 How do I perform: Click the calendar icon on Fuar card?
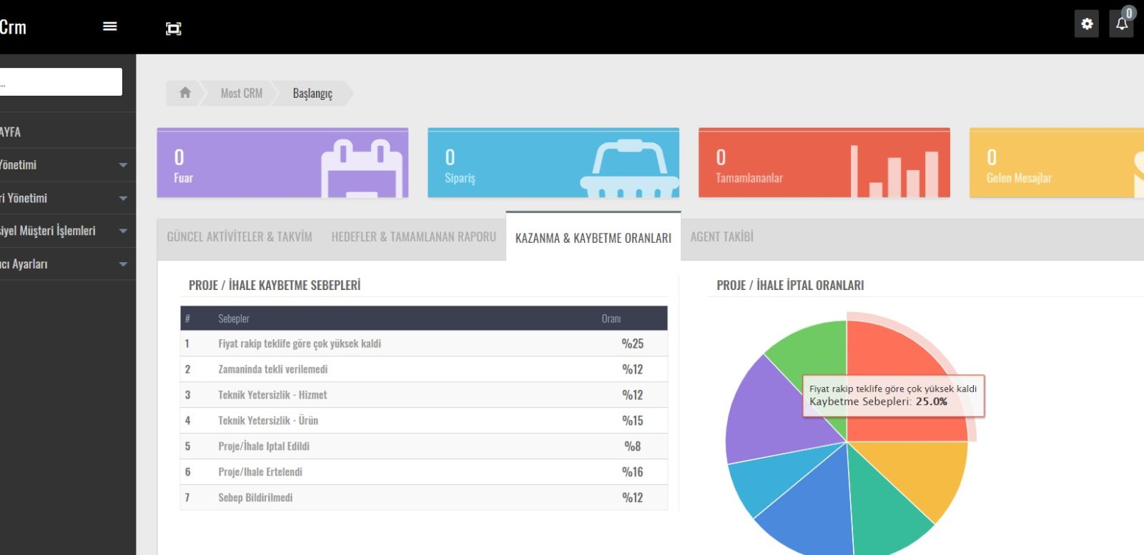click(x=362, y=169)
